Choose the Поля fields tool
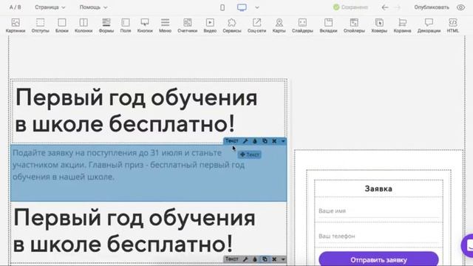Screen dimensions: 473x266 click(126, 26)
